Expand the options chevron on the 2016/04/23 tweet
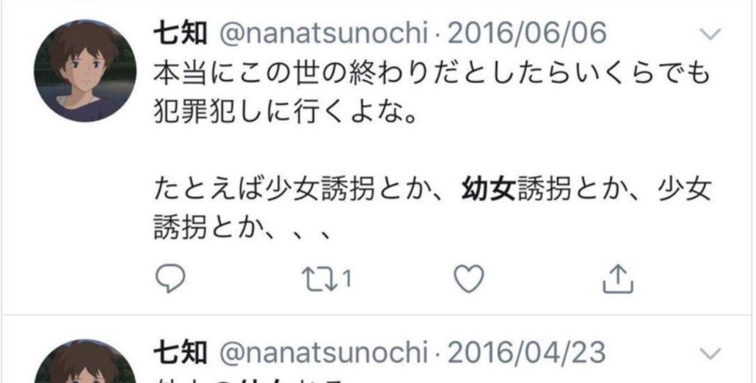 click(710, 353)
